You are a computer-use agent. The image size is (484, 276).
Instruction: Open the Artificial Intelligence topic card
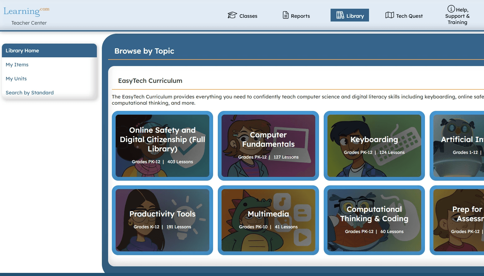(x=457, y=146)
